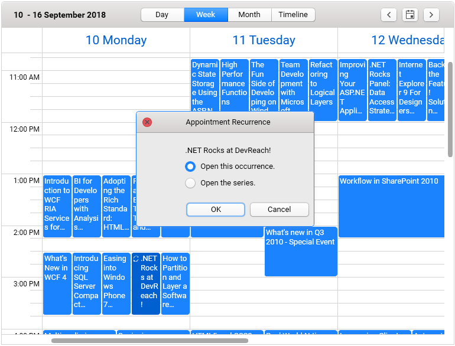
Task: Switch to Day view
Action: pyautogui.click(x=162, y=15)
